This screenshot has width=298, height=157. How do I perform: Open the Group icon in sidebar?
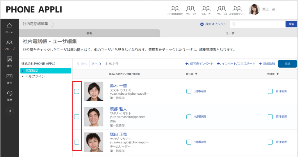tap(9, 45)
